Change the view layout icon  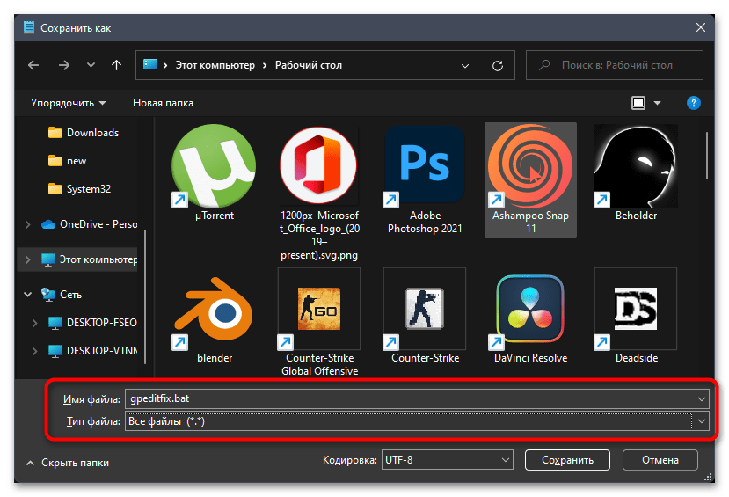click(638, 103)
